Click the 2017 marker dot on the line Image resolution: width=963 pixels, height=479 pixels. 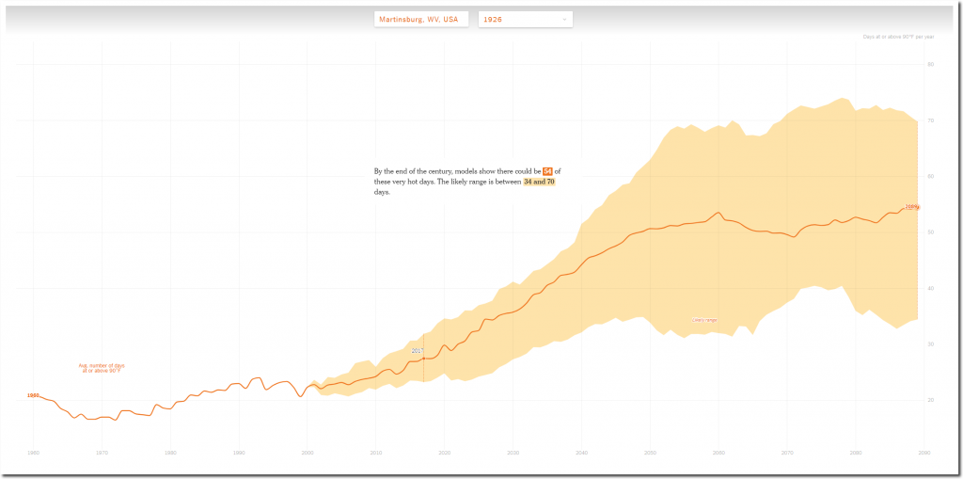tap(424, 359)
